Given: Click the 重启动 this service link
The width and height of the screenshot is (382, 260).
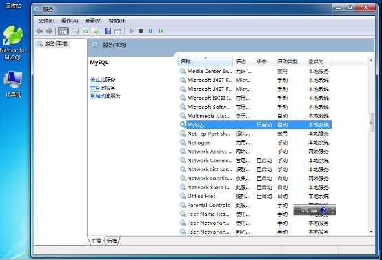Looking at the screenshot, I should coord(98,96).
